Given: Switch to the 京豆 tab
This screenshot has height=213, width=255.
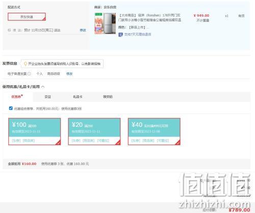Looking at the screenshot, I should (48, 97).
